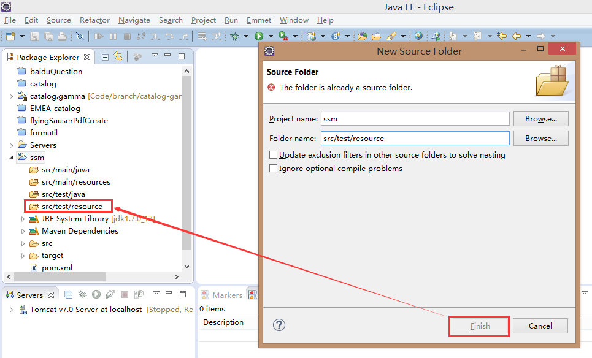Click the Cancel button in dialog
Screen dimensions: 592x358
[x=540, y=326]
